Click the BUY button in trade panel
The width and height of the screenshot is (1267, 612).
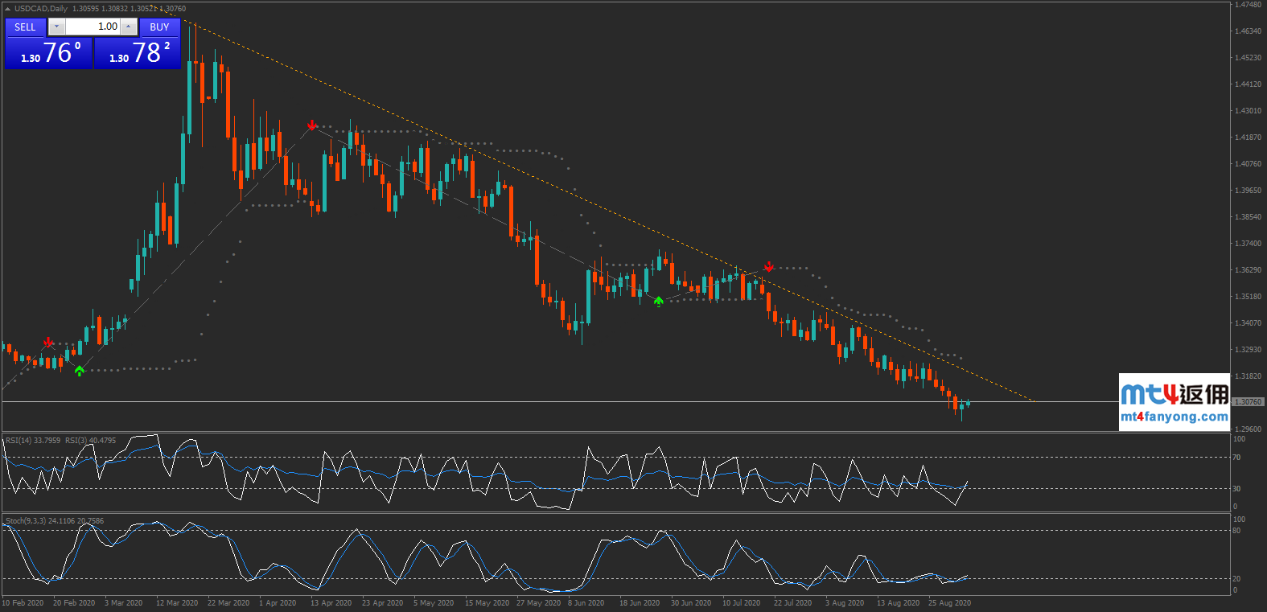[x=159, y=27]
